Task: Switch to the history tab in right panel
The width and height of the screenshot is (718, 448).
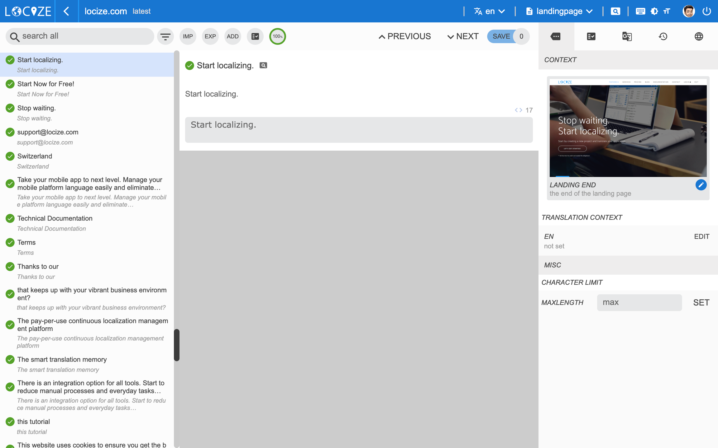Action: tap(663, 36)
